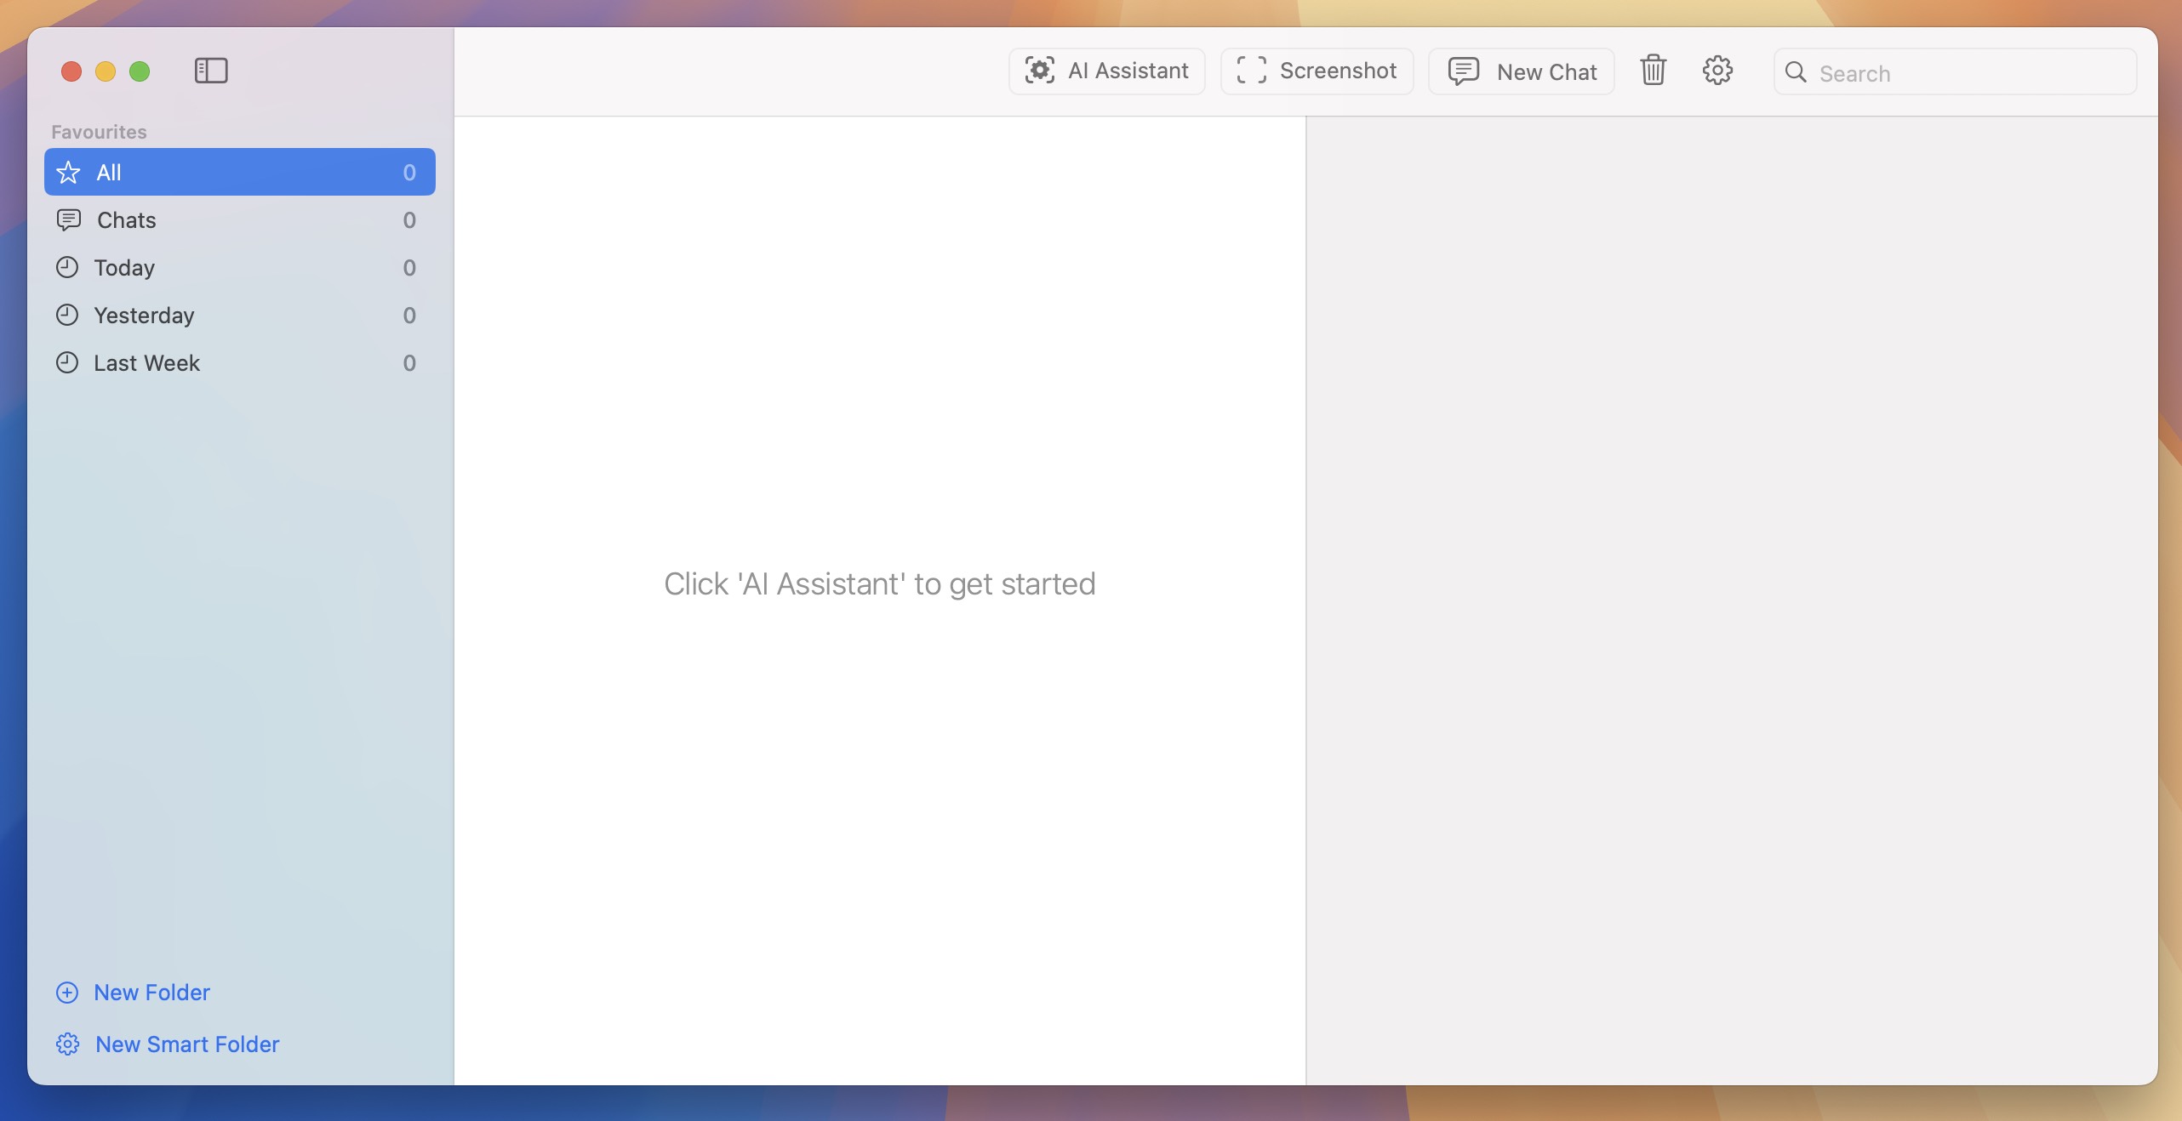This screenshot has width=2182, height=1121.
Task: Click the gear icon beside New Smart Folder
Action: [x=67, y=1044]
